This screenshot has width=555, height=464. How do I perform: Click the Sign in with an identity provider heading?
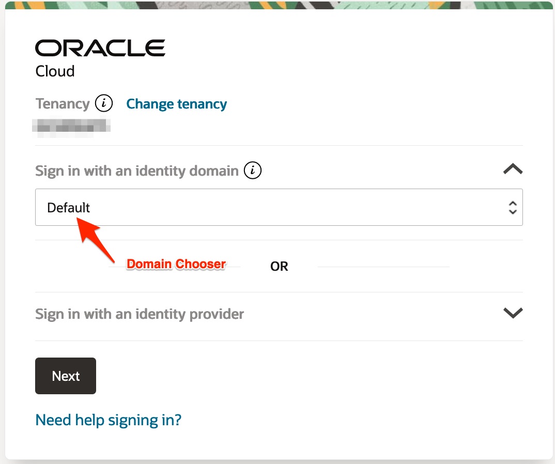click(140, 313)
